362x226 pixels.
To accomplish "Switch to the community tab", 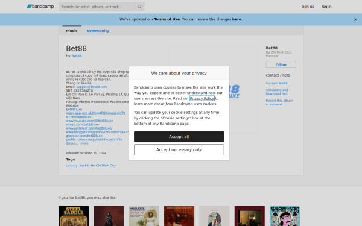I will click(x=98, y=31).
